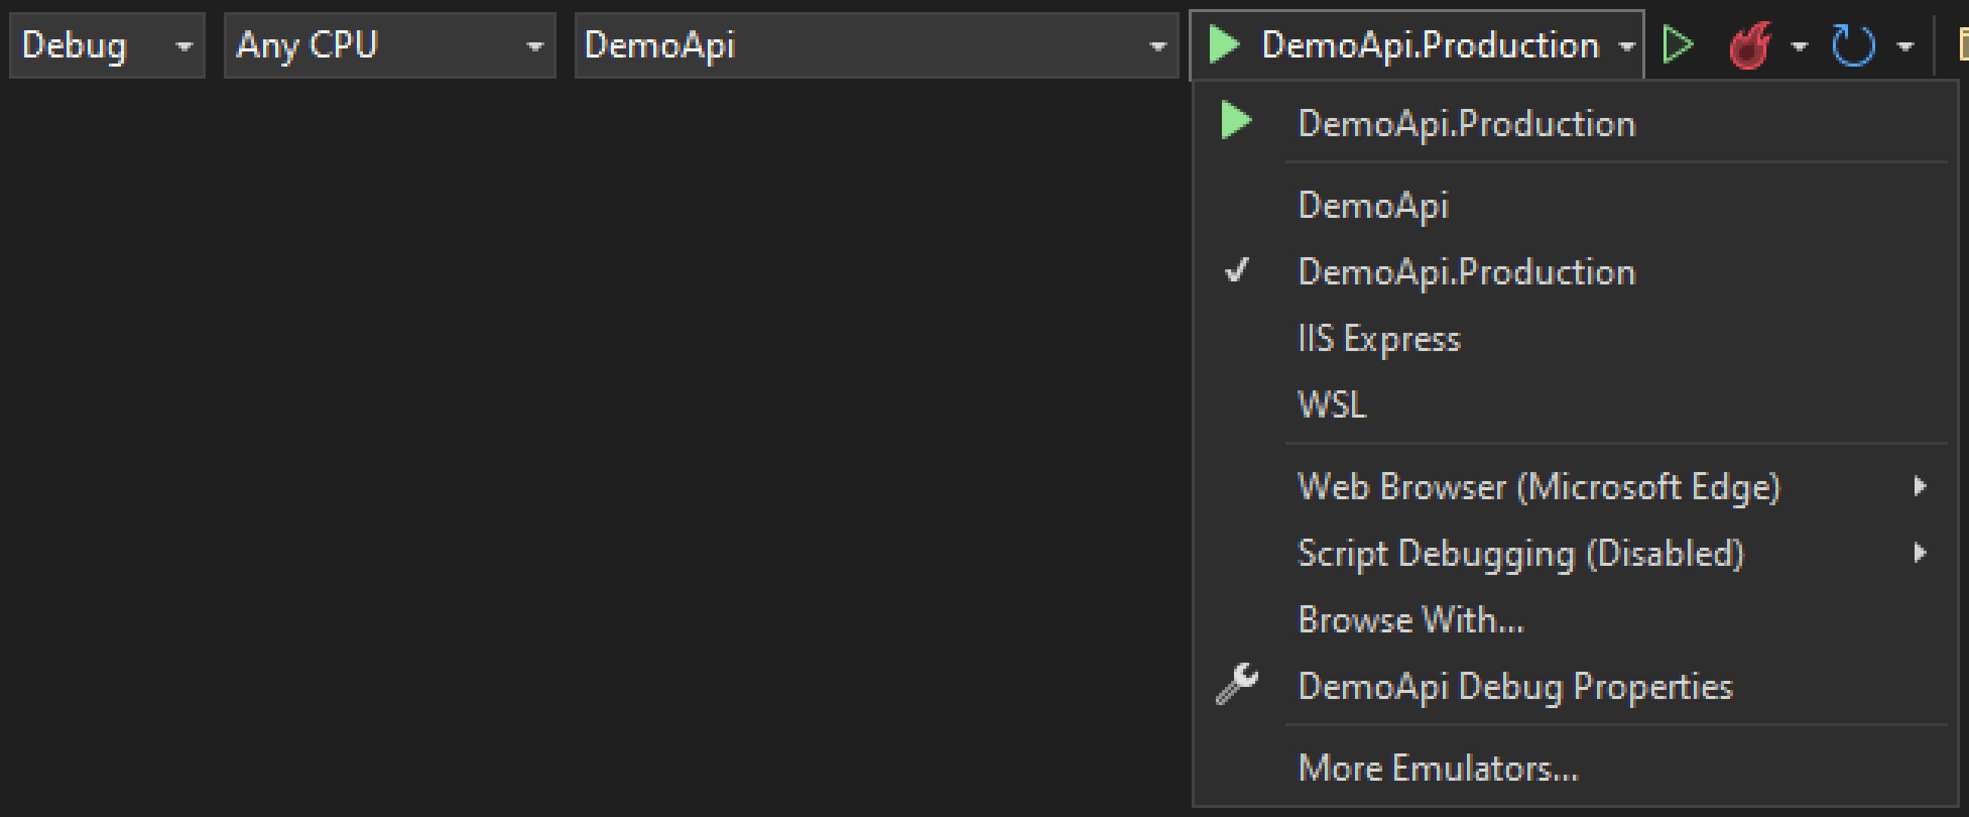Select the DemoApi launch profile
The width and height of the screenshot is (1969, 817).
(1575, 205)
